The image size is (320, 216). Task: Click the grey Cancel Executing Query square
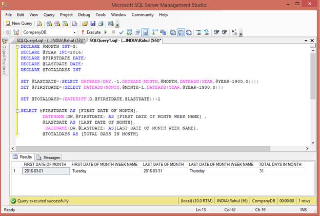click(x=113, y=32)
